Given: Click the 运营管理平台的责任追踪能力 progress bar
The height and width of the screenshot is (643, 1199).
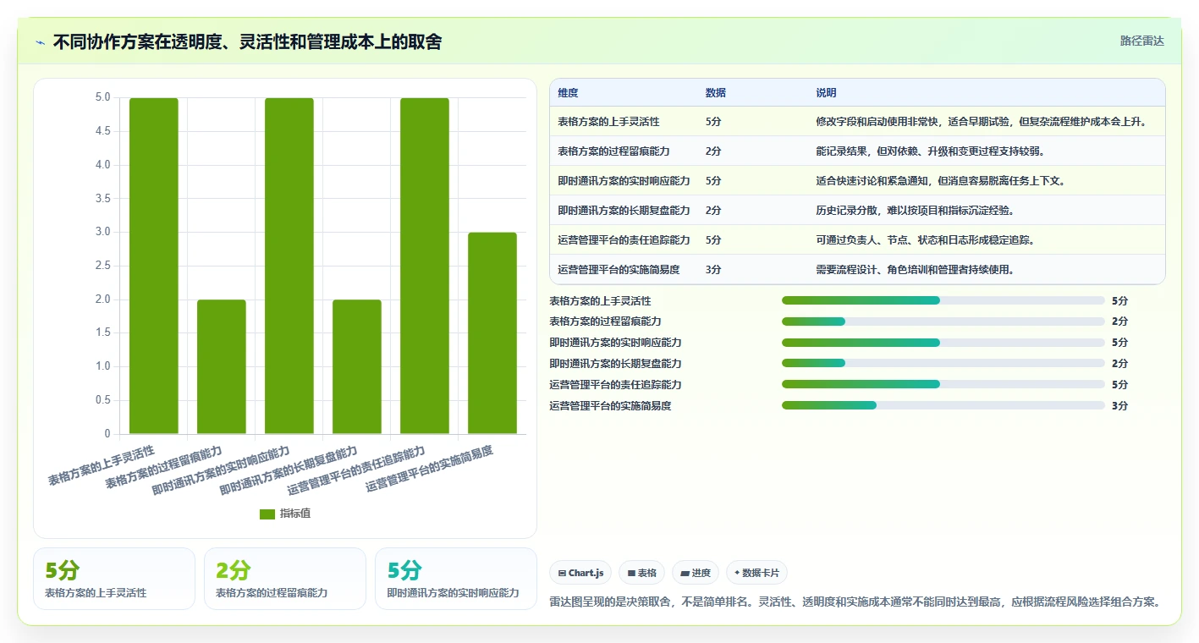Looking at the screenshot, I should (943, 384).
